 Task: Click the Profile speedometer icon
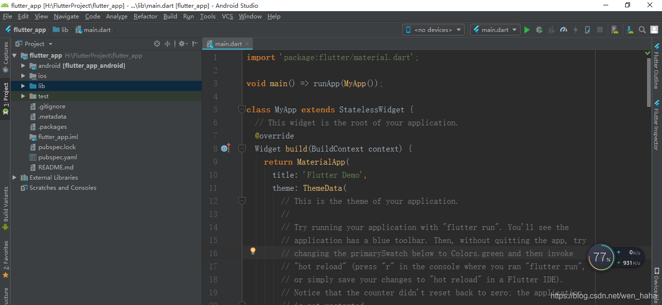tap(563, 30)
